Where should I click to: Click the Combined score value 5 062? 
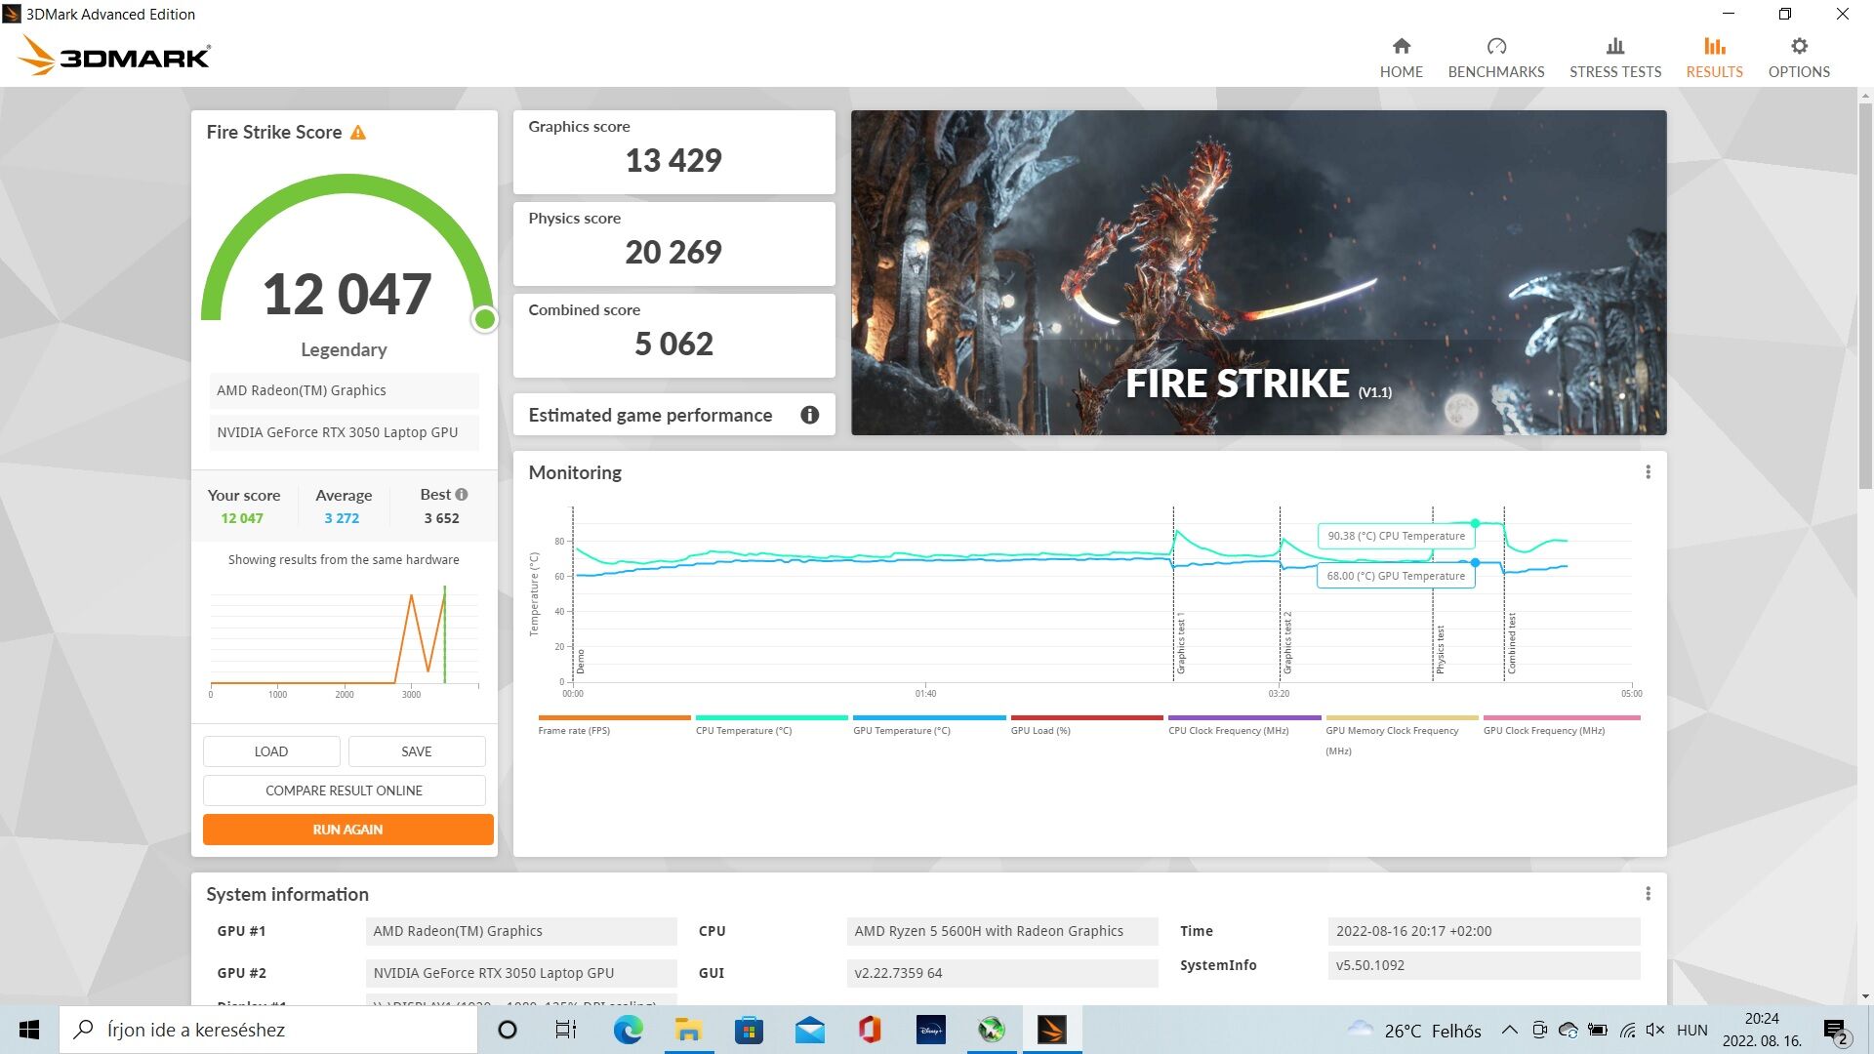point(673,344)
